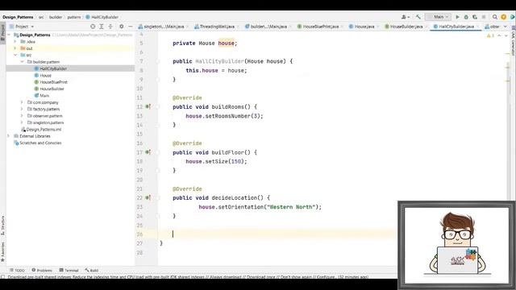Collapse the Design_Patterns root node
This screenshot has height=290, width=516.
pyautogui.click(x=9, y=35)
